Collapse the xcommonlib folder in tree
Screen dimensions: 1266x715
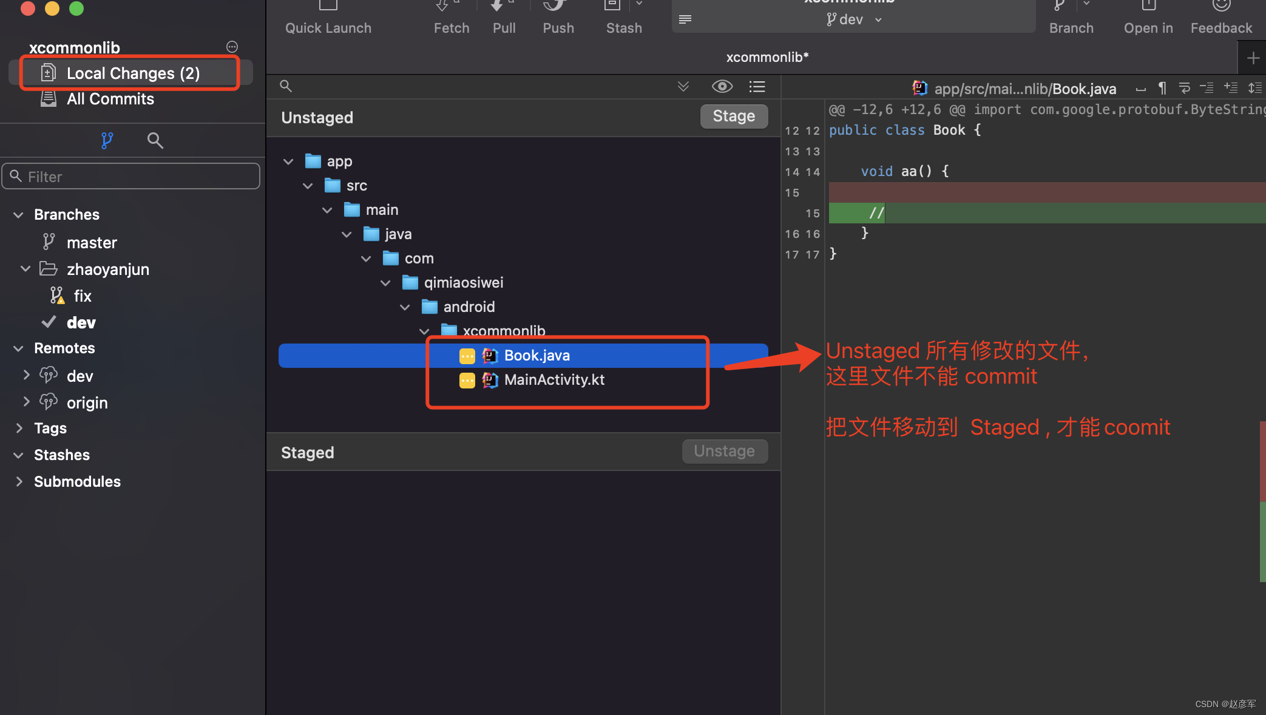click(x=424, y=331)
